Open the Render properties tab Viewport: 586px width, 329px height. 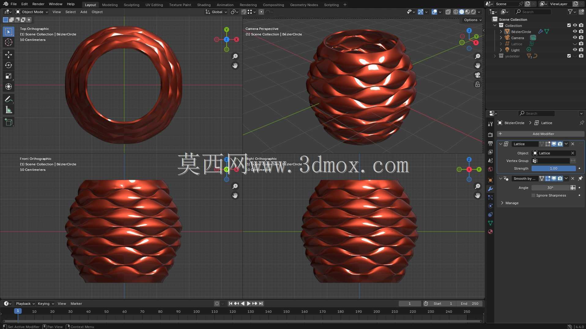[490, 135]
